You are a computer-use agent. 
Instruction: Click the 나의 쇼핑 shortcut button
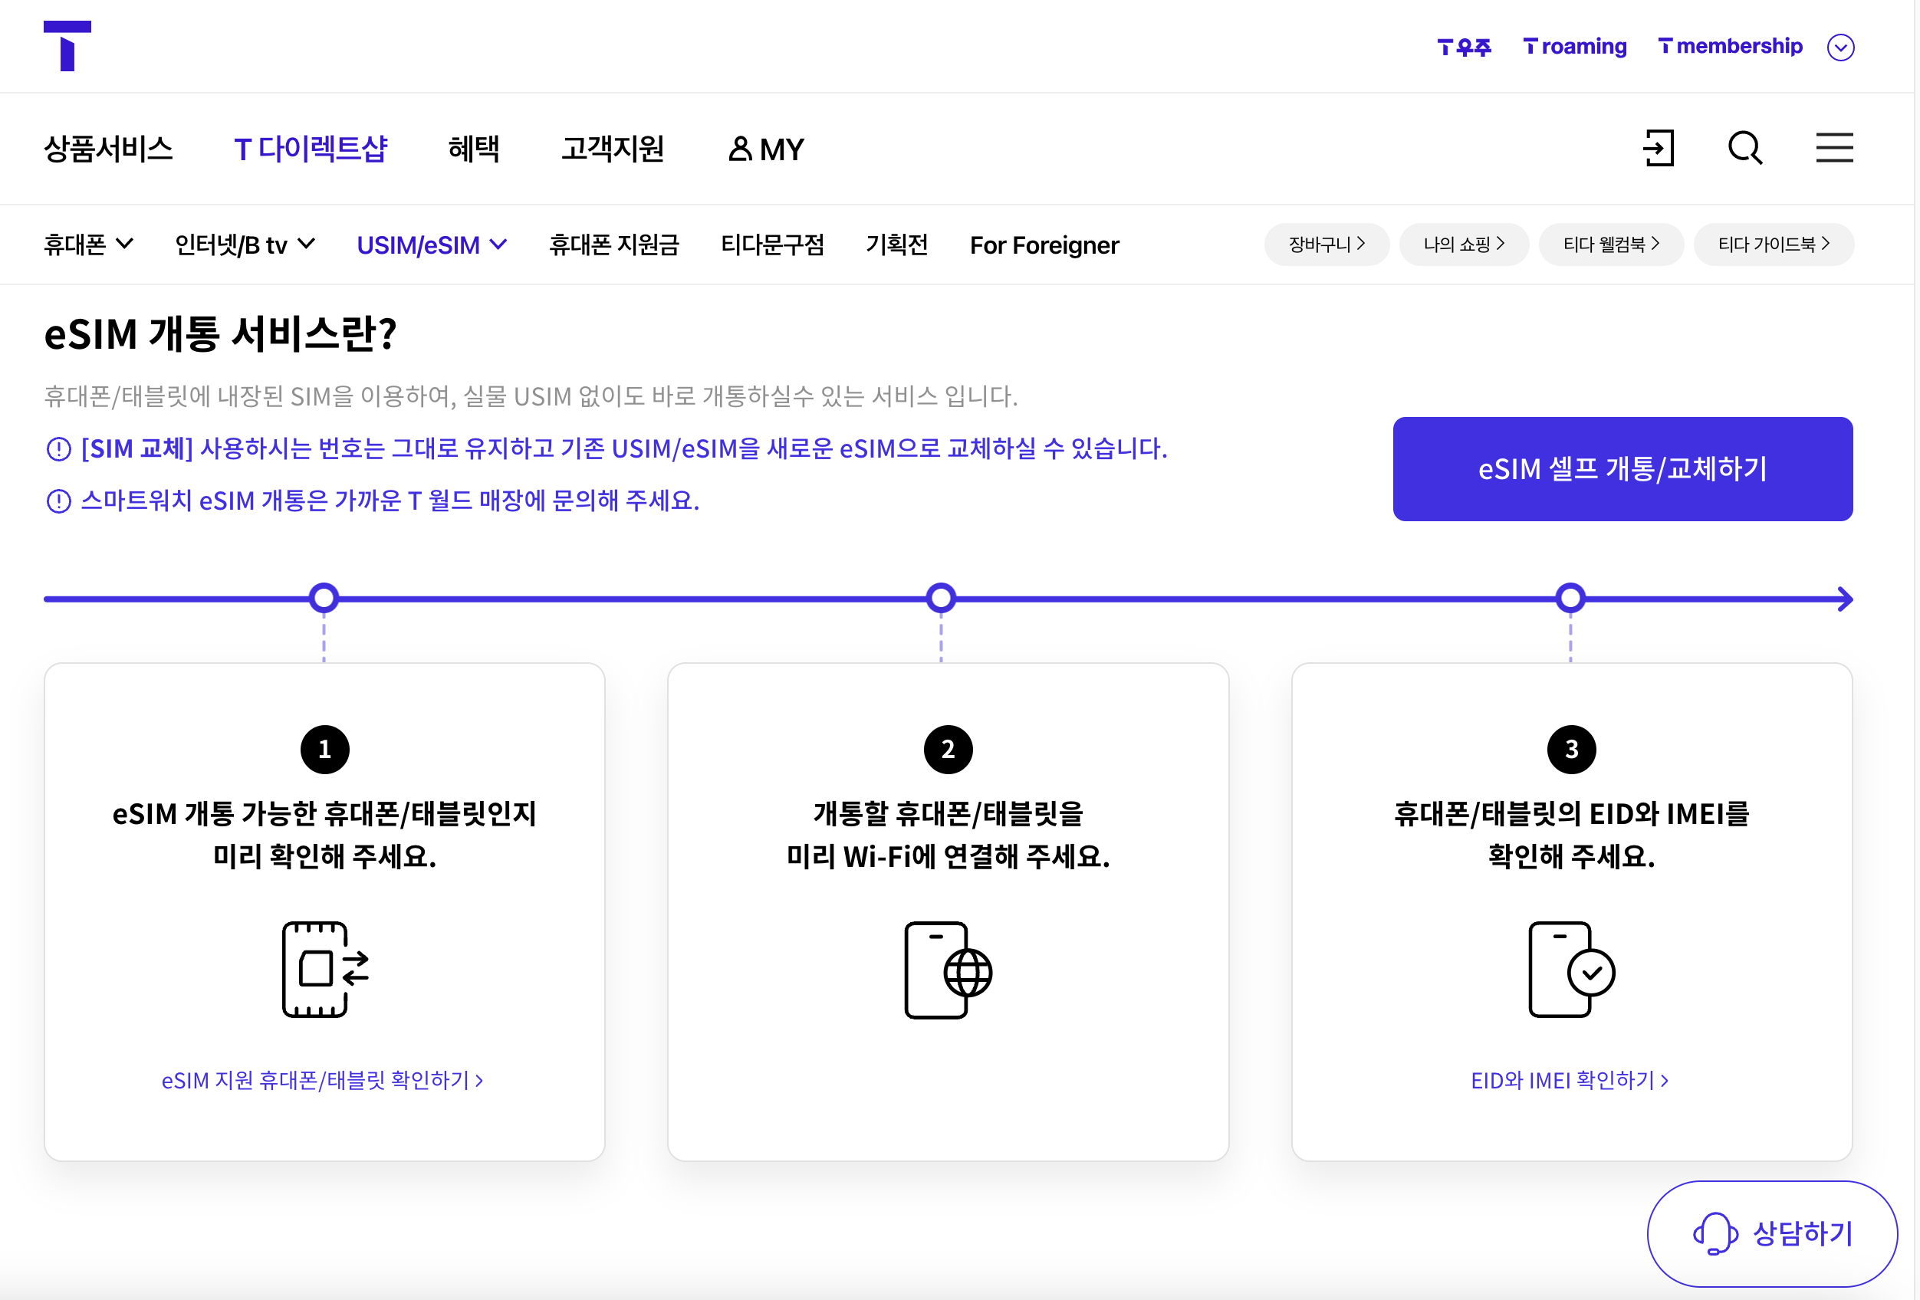tap(1463, 245)
